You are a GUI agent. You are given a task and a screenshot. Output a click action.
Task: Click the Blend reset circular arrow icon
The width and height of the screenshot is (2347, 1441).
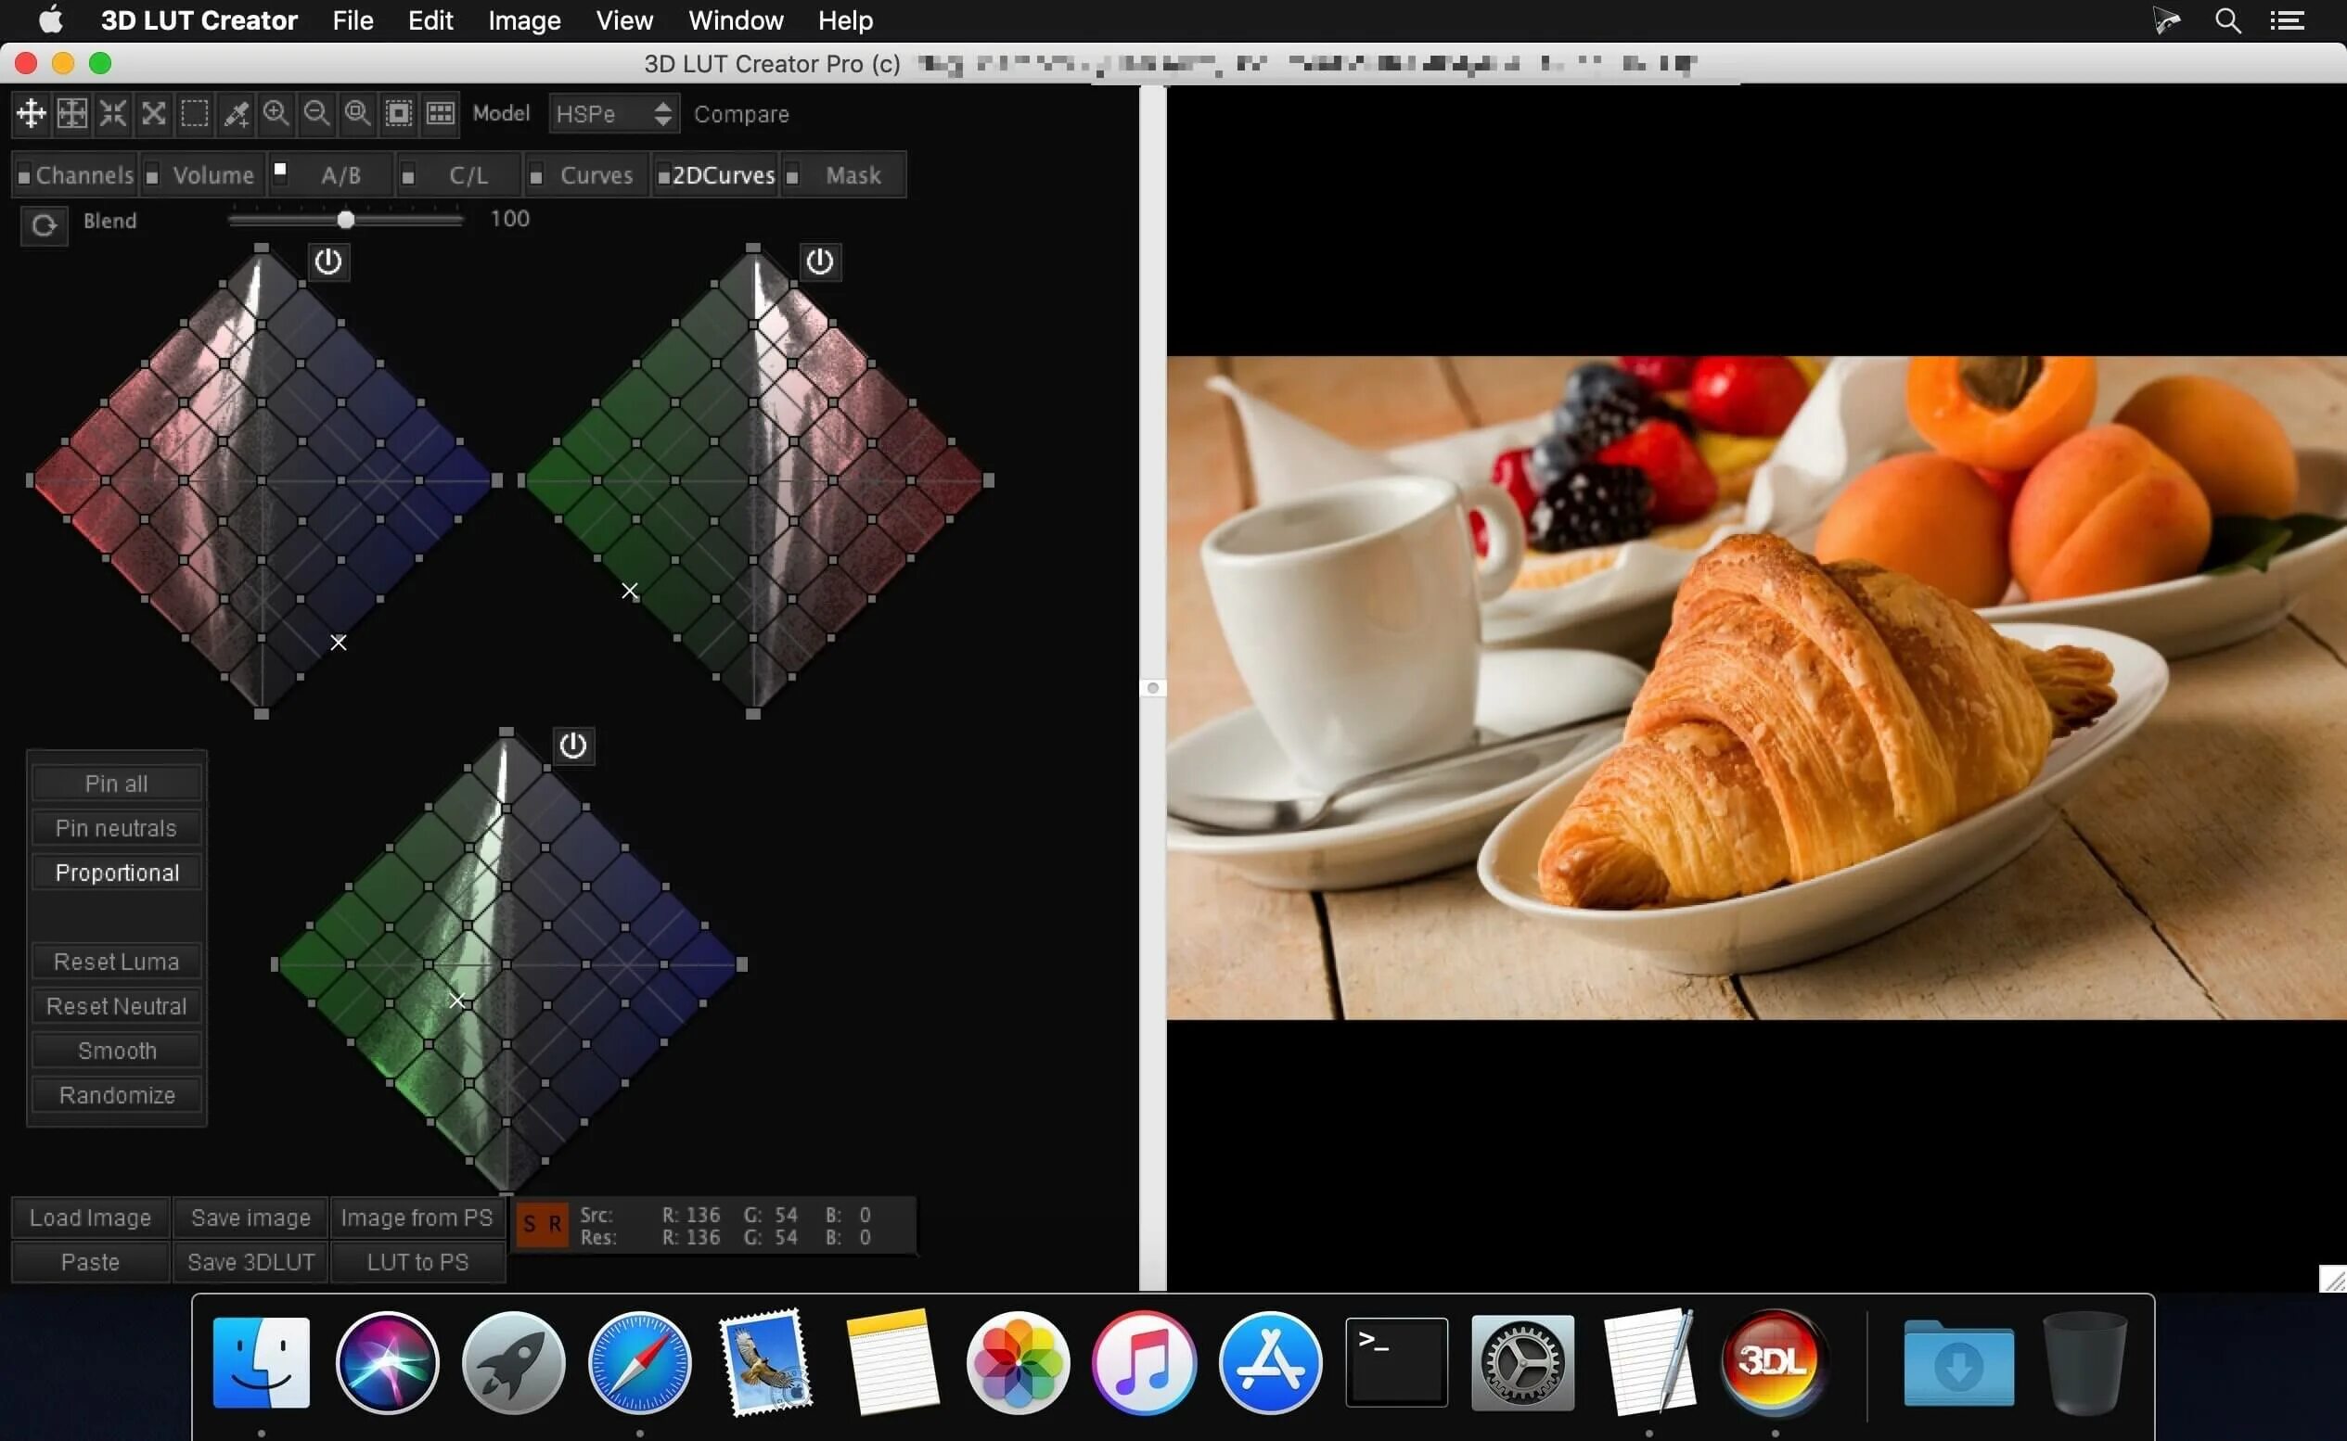[42, 225]
